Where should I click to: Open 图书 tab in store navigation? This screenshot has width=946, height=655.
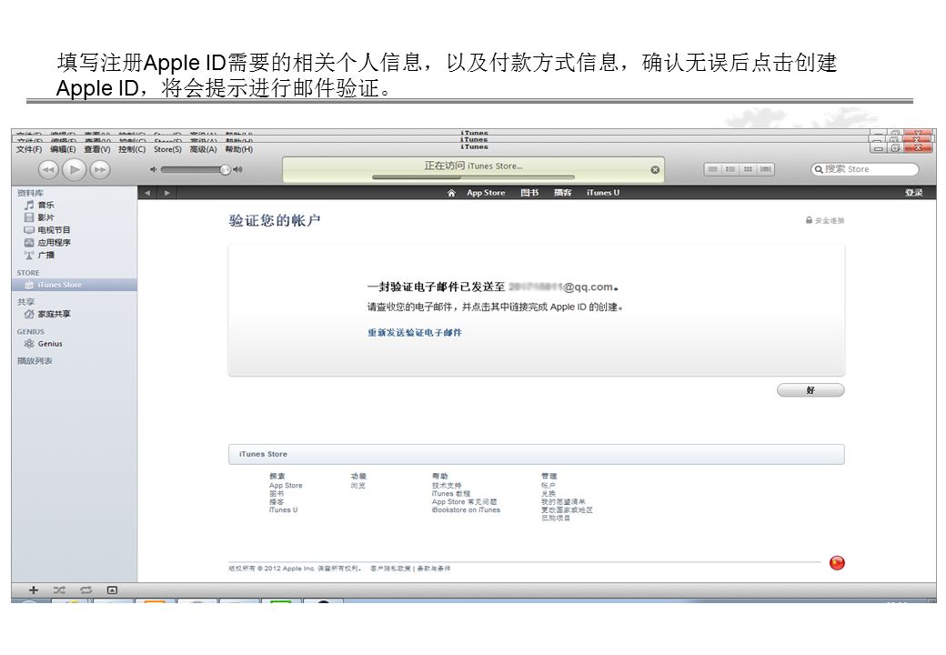pos(529,193)
